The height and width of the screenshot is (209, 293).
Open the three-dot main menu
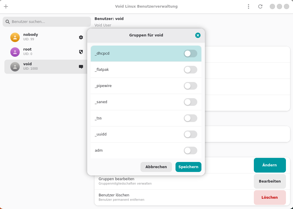pos(248,6)
